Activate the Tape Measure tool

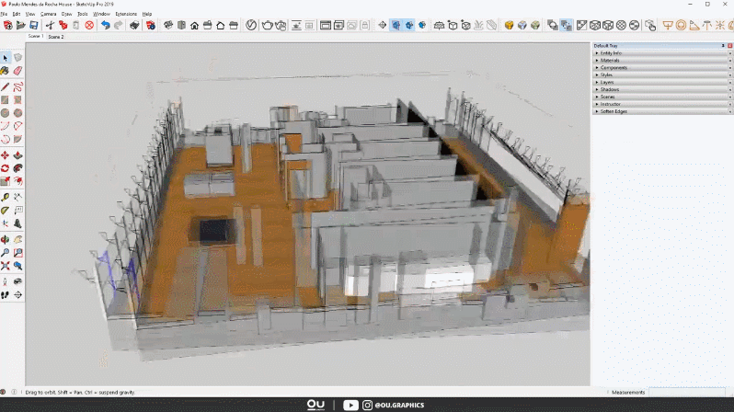[x=6, y=196]
